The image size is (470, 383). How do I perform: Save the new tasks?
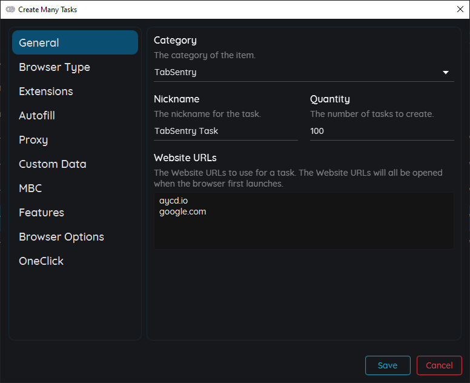[x=388, y=365]
